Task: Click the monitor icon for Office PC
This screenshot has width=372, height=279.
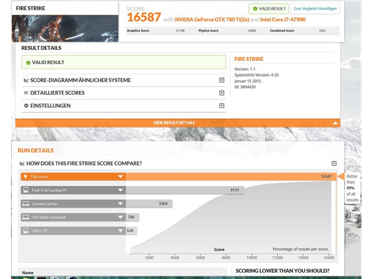Action: (26, 231)
